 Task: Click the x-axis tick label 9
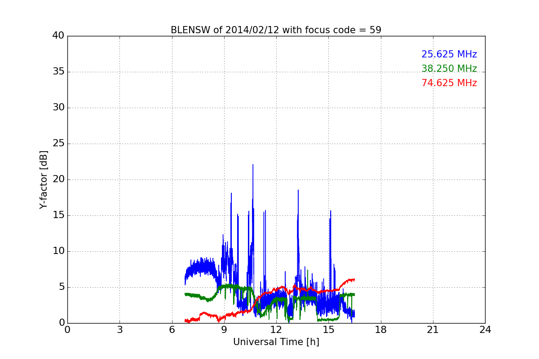(224, 330)
